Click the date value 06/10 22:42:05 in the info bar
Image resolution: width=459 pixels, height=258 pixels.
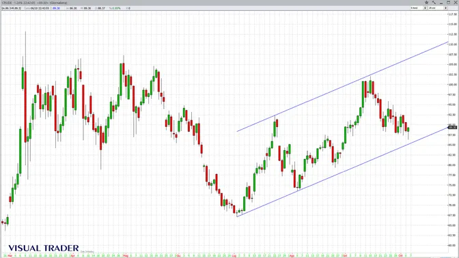click(x=40, y=8)
